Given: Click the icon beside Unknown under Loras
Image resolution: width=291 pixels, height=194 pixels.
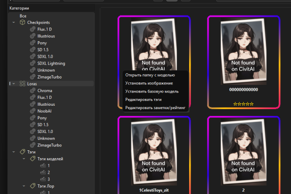Looking at the screenshot, I should [32, 138].
